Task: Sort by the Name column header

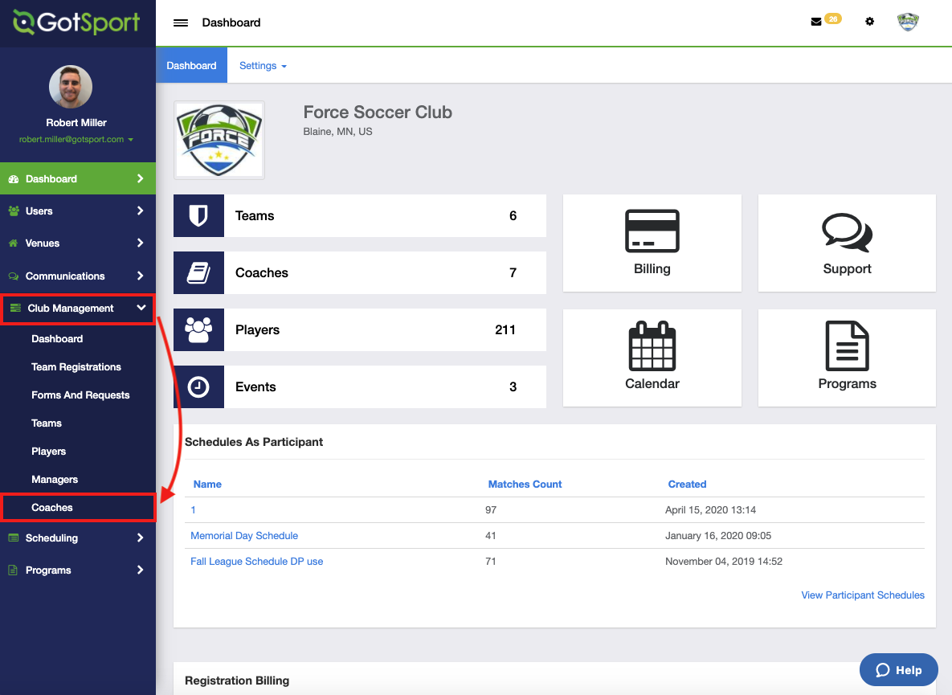Action: (x=207, y=484)
